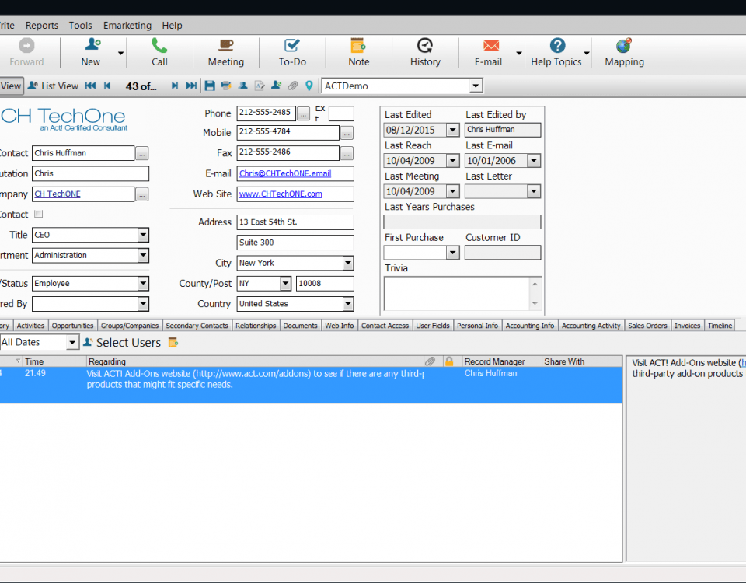
Task: Open the www.CHTechONE.com website link
Action: (281, 194)
